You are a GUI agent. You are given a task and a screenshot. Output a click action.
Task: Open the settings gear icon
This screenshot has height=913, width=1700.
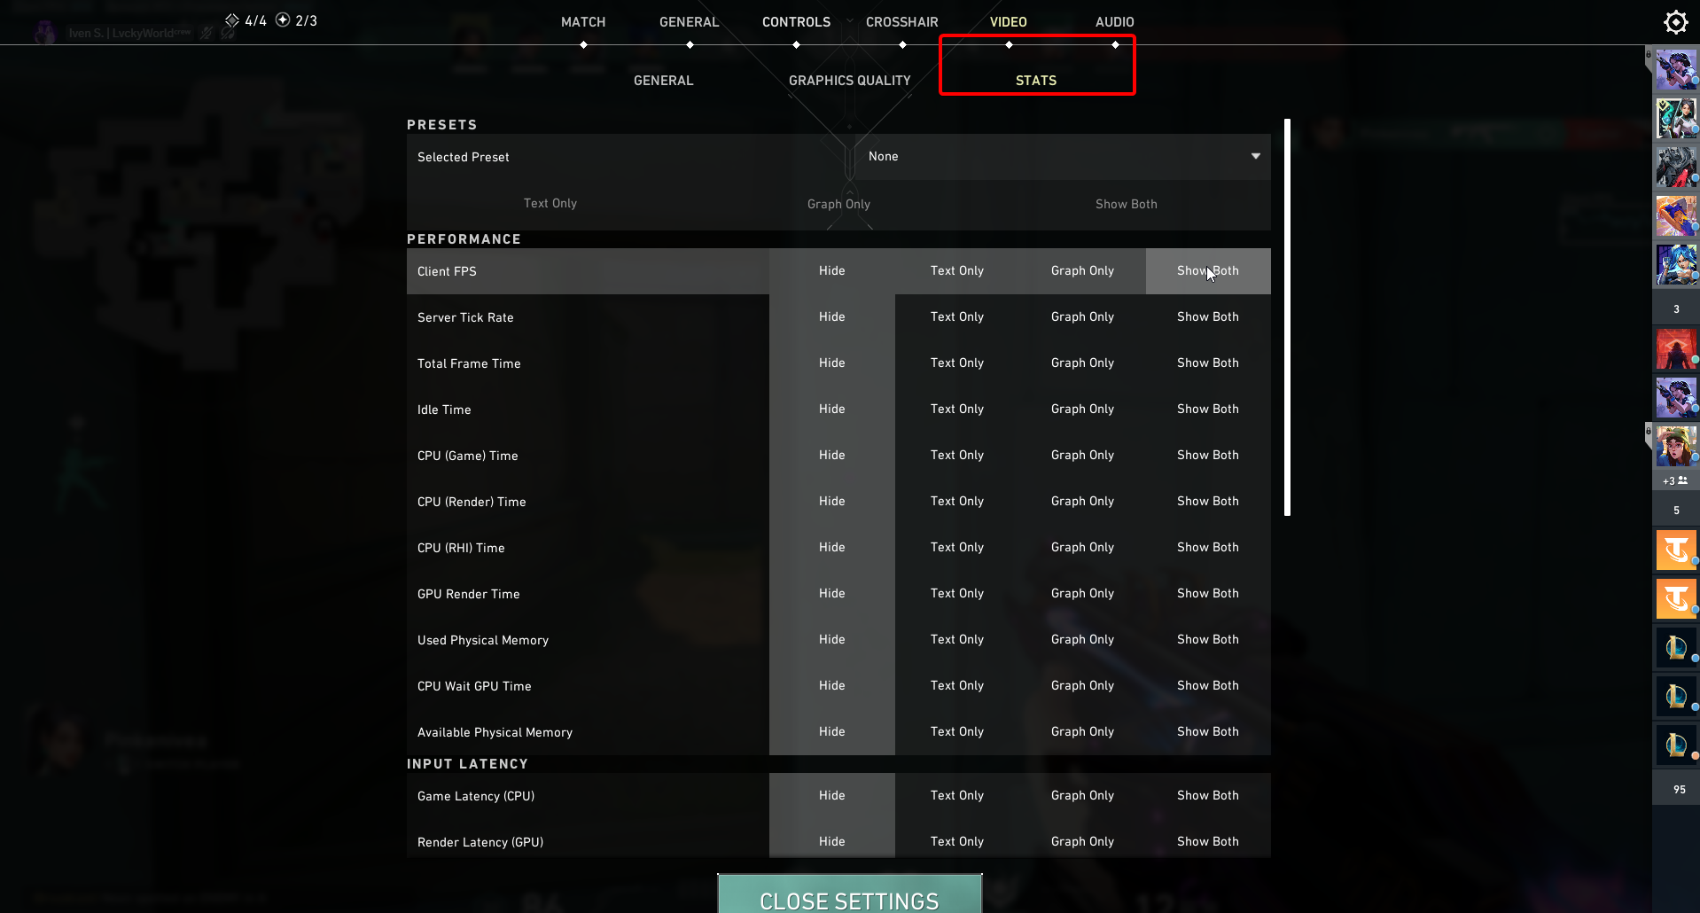point(1675,22)
